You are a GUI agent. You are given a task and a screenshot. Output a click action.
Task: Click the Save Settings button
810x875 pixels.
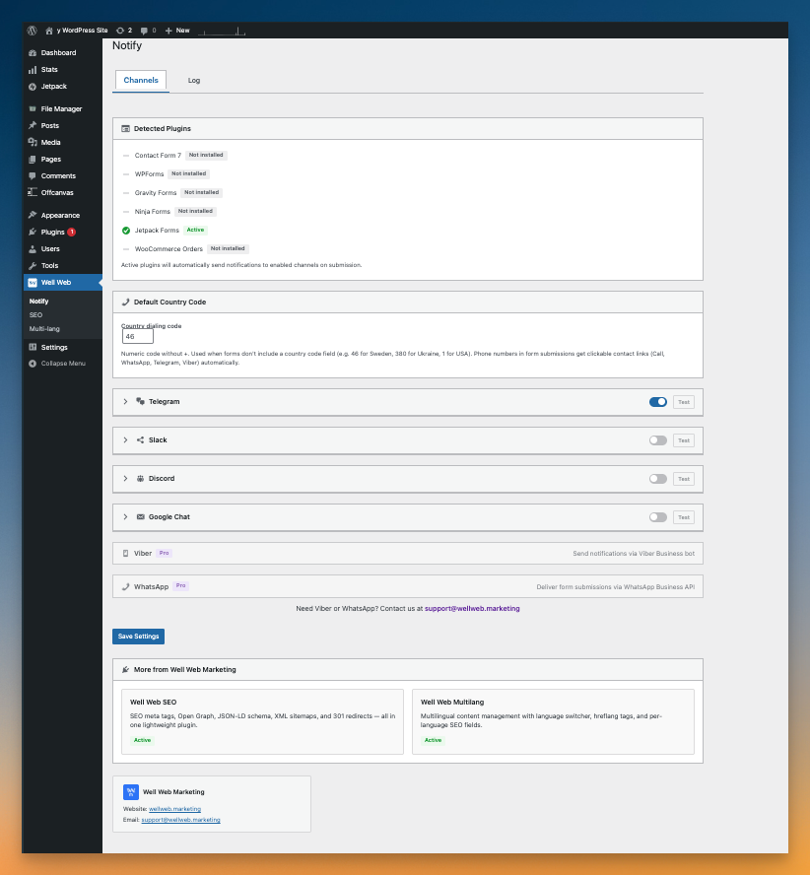[x=138, y=637]
